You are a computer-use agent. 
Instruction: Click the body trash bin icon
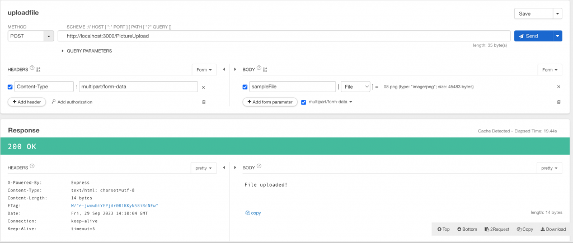(558, 102)
